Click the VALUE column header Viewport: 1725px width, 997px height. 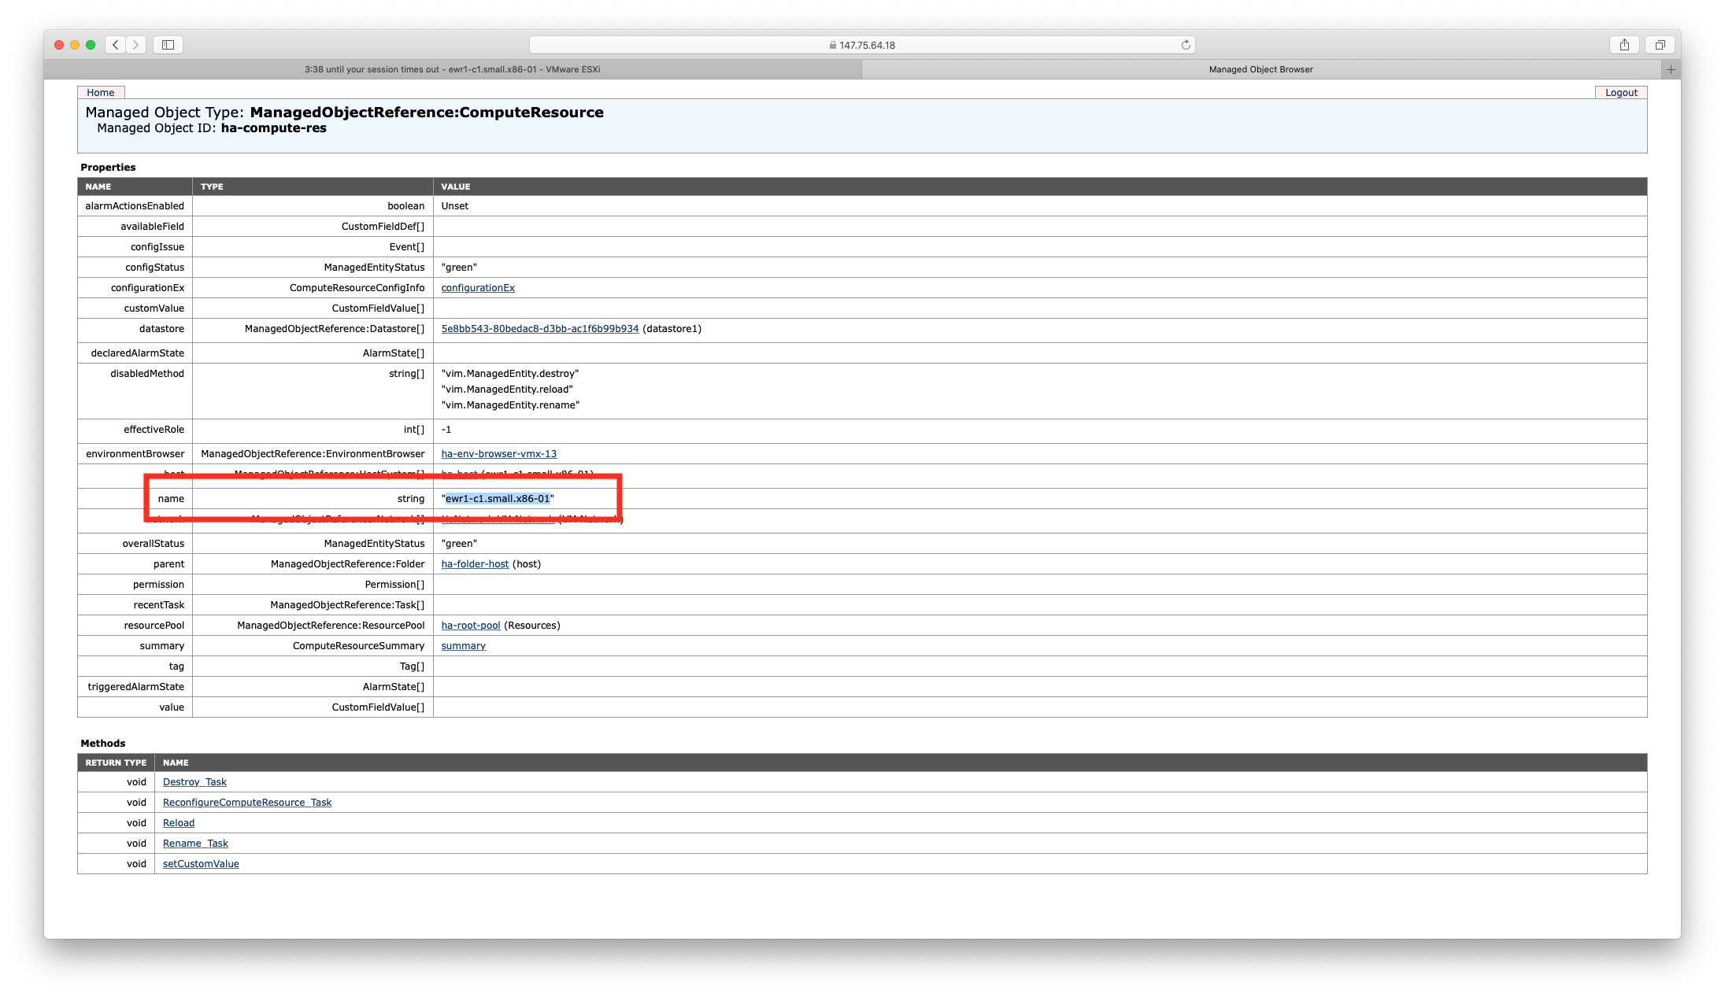coord(455,186)
